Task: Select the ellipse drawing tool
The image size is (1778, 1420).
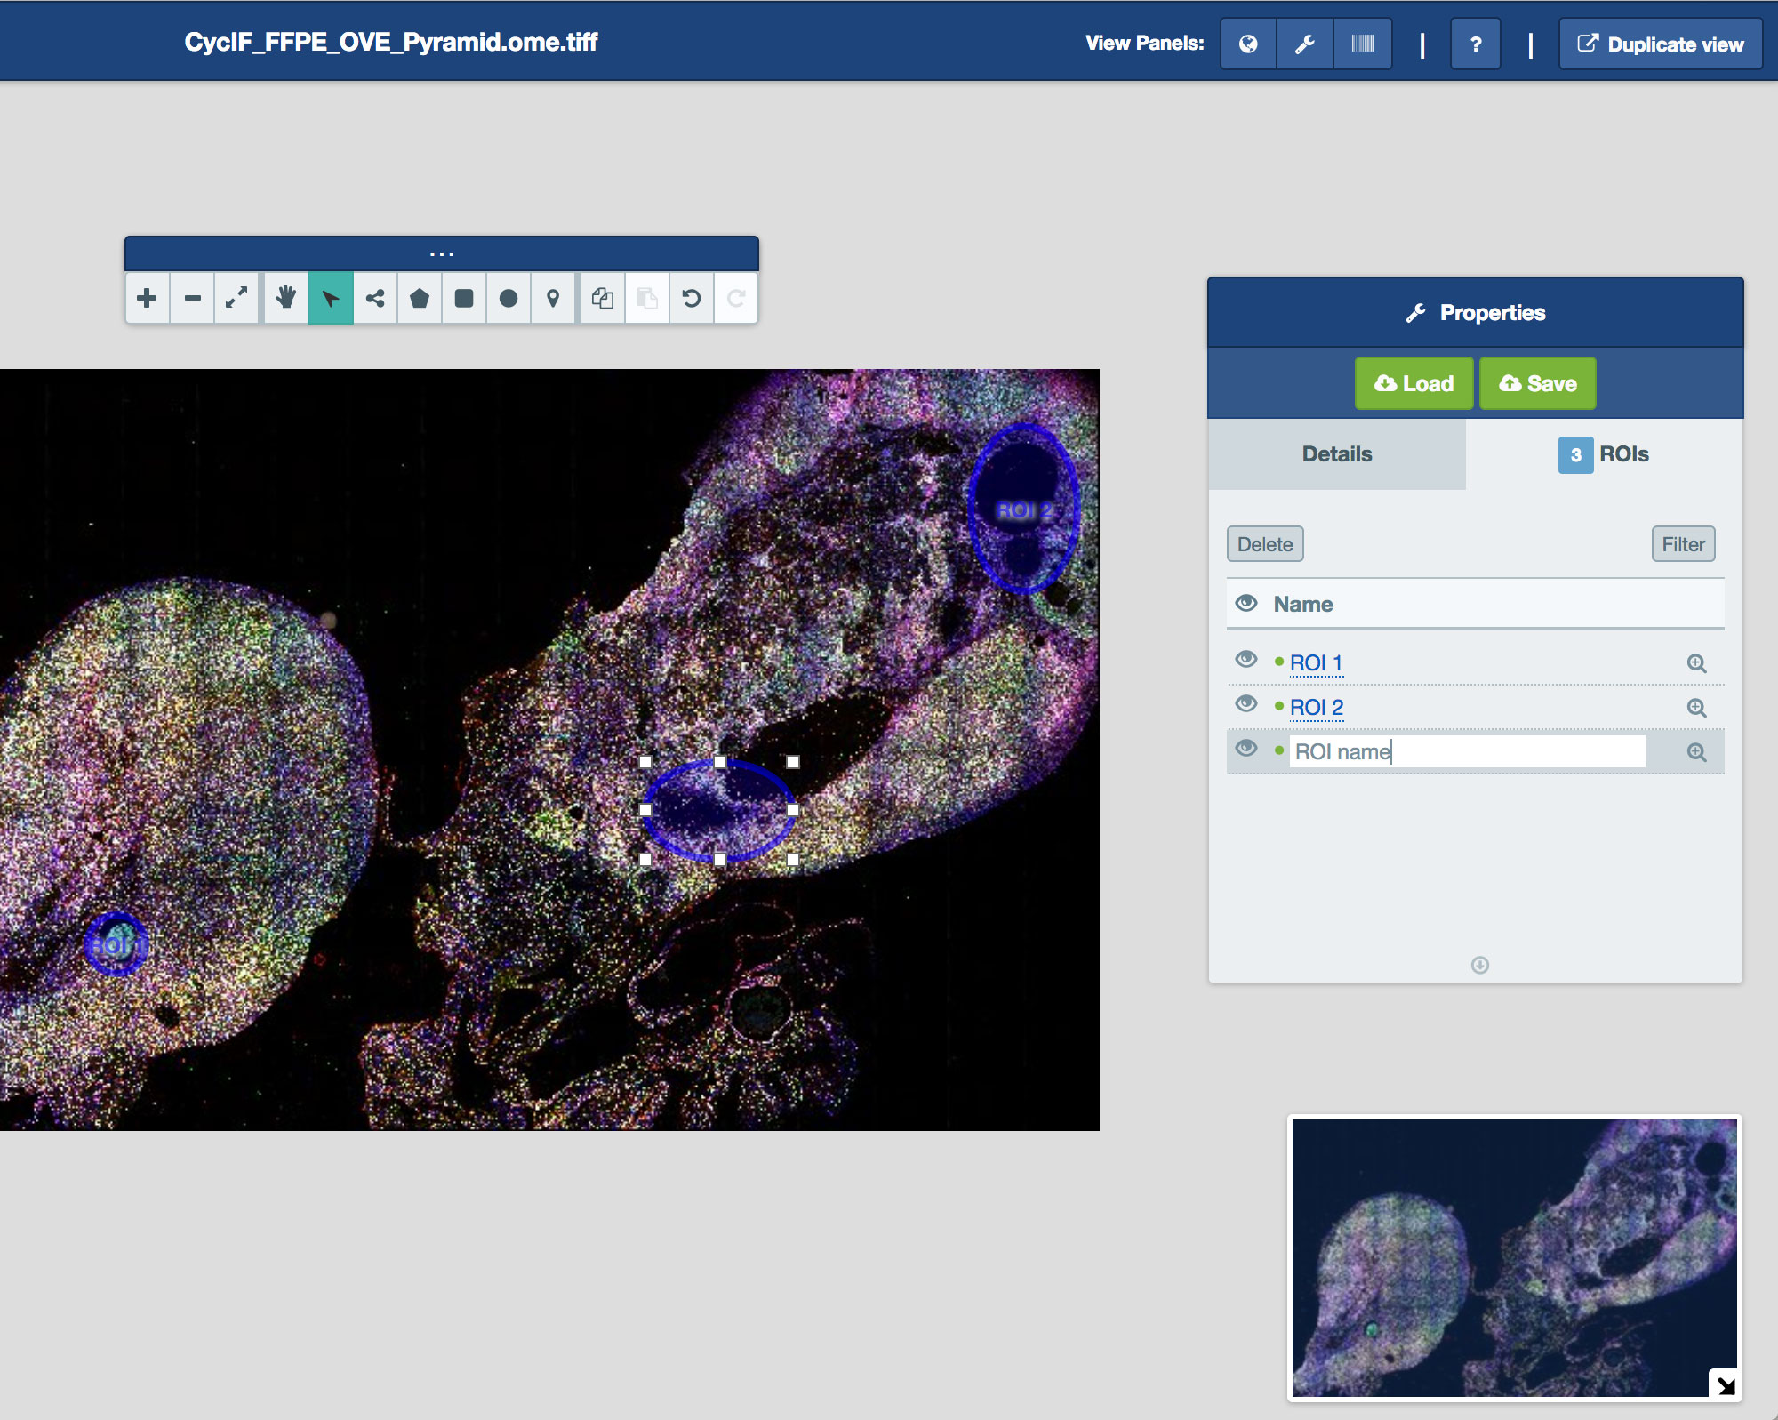Action: [509, 299]
